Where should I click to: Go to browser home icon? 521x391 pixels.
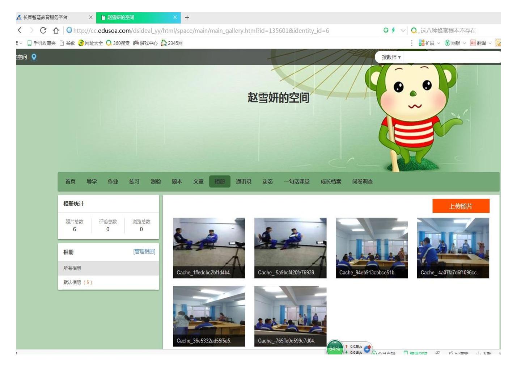click(x=56, y=30)
